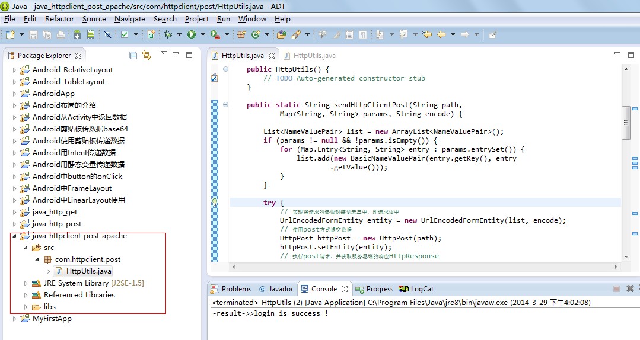Jump to Next Annotation

point(380,35)
